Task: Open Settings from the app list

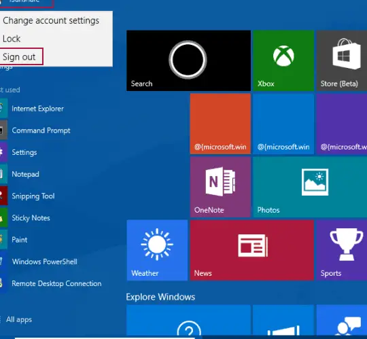Action: pyautogui.click(x=24, y=152)
